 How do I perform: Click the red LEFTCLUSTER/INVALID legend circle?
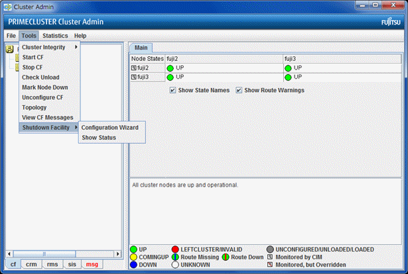click(175, 250)
